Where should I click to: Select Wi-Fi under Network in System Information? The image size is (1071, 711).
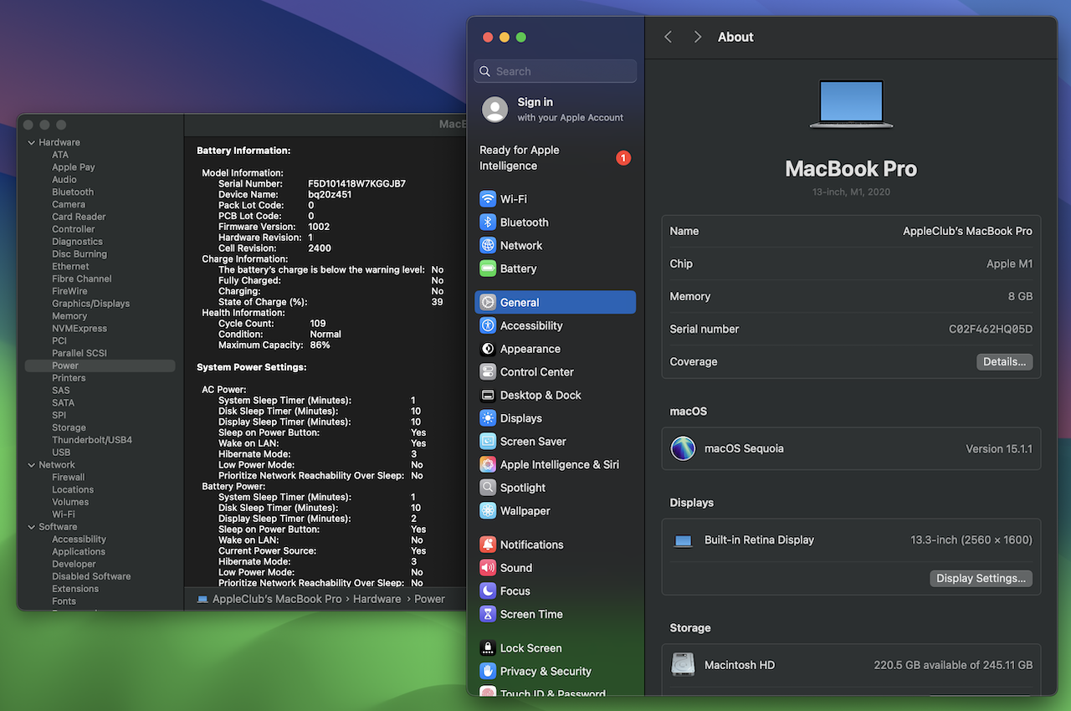(64, 514)
